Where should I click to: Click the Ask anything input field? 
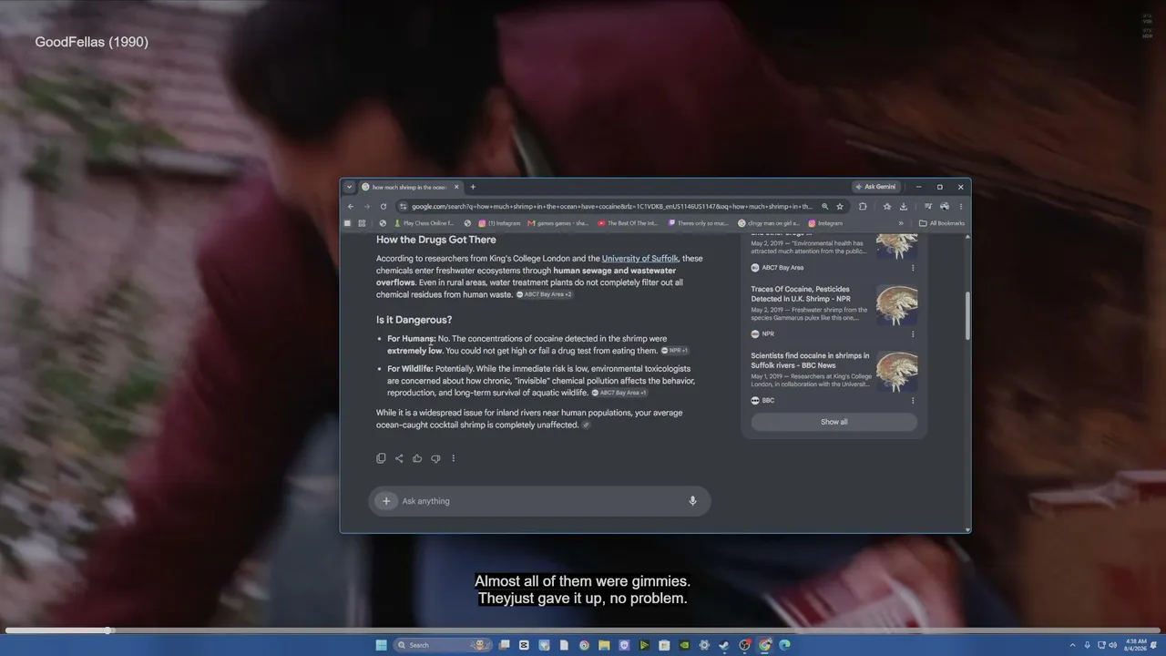click(x=541, y=501)
